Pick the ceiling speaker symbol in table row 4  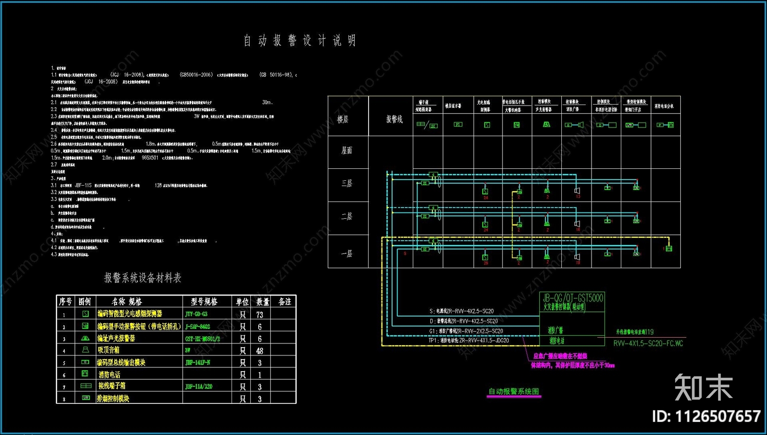pos(85,350)
